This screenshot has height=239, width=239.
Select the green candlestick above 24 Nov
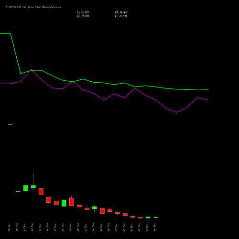[95, 207]
